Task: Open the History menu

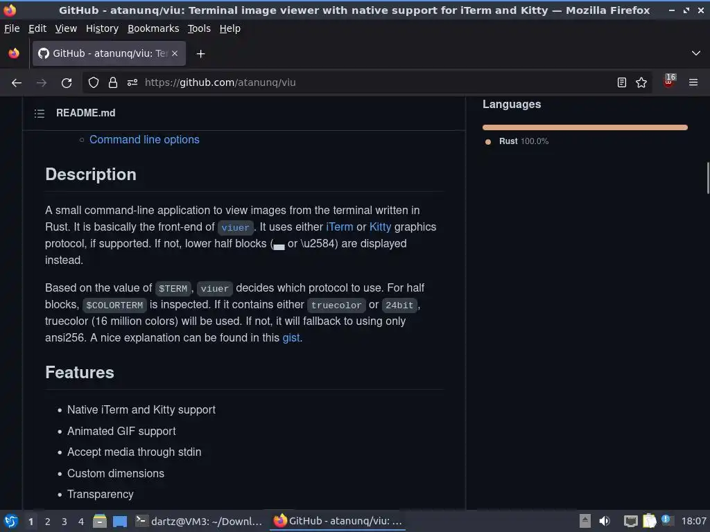Action: 103,28
